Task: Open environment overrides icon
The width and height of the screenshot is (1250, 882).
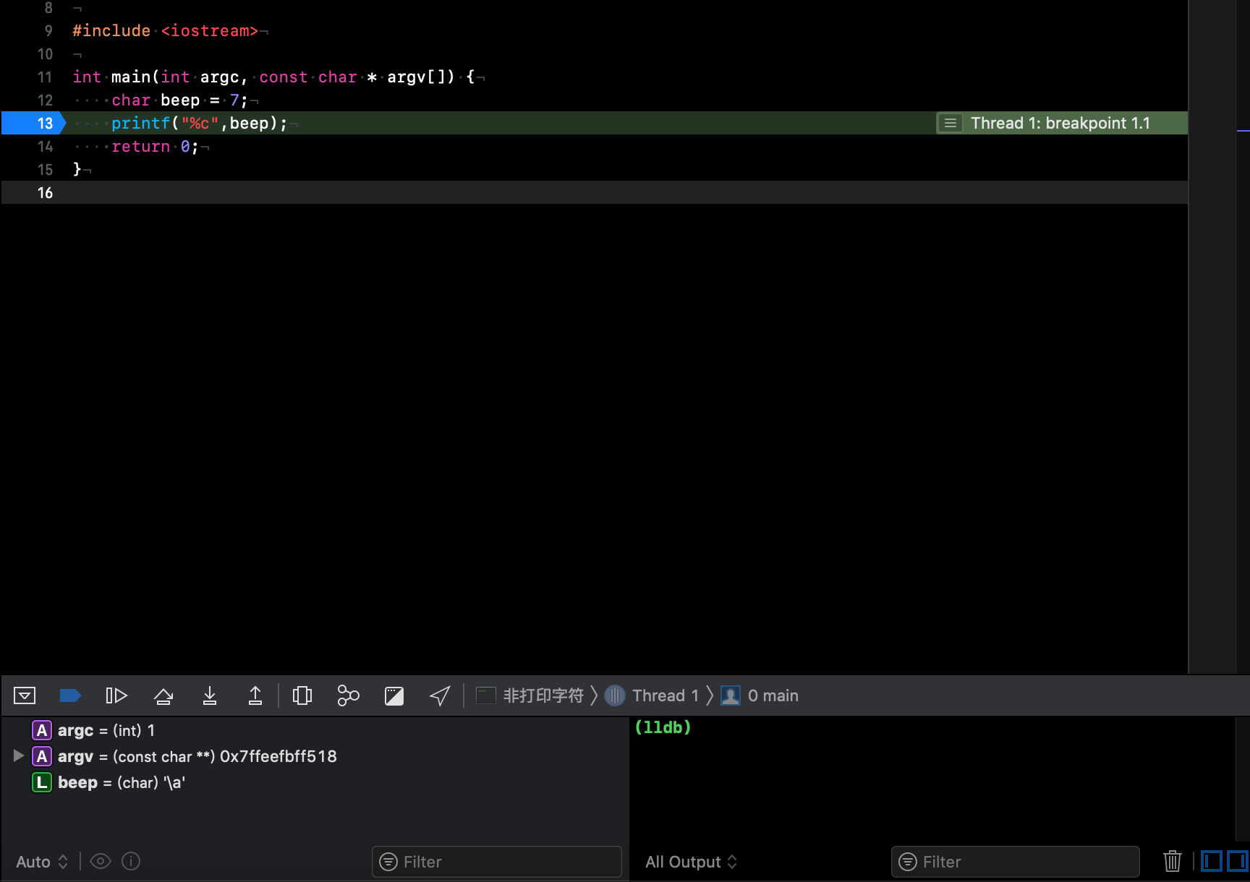Action: pos(394,695)
